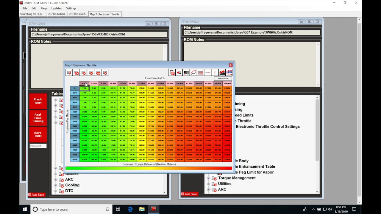Click the Password input field
This screenshot has width=381, height=214.
pos(38,146)
